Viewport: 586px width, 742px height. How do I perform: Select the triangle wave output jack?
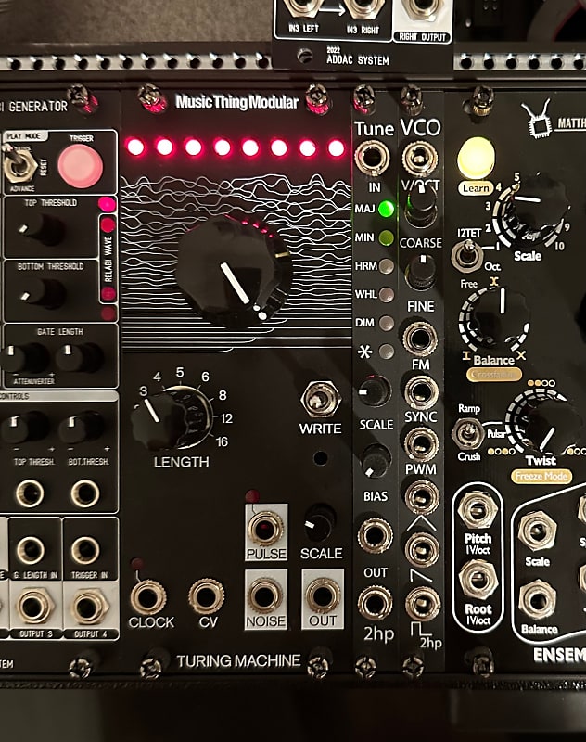[x=422, y=497]
